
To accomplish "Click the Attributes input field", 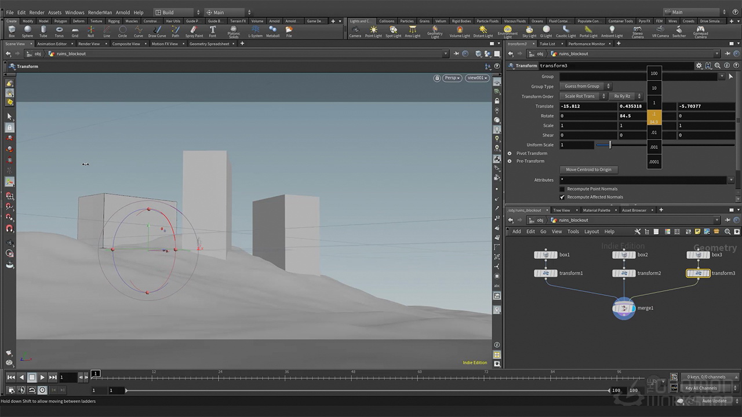I will click(x=643, y=180).
